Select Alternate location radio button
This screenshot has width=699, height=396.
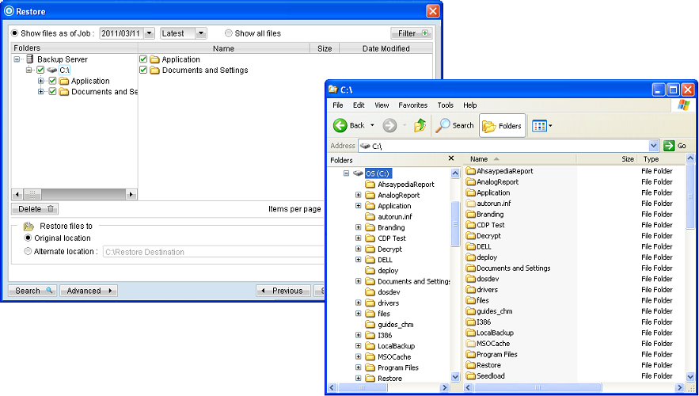(28, 252)
